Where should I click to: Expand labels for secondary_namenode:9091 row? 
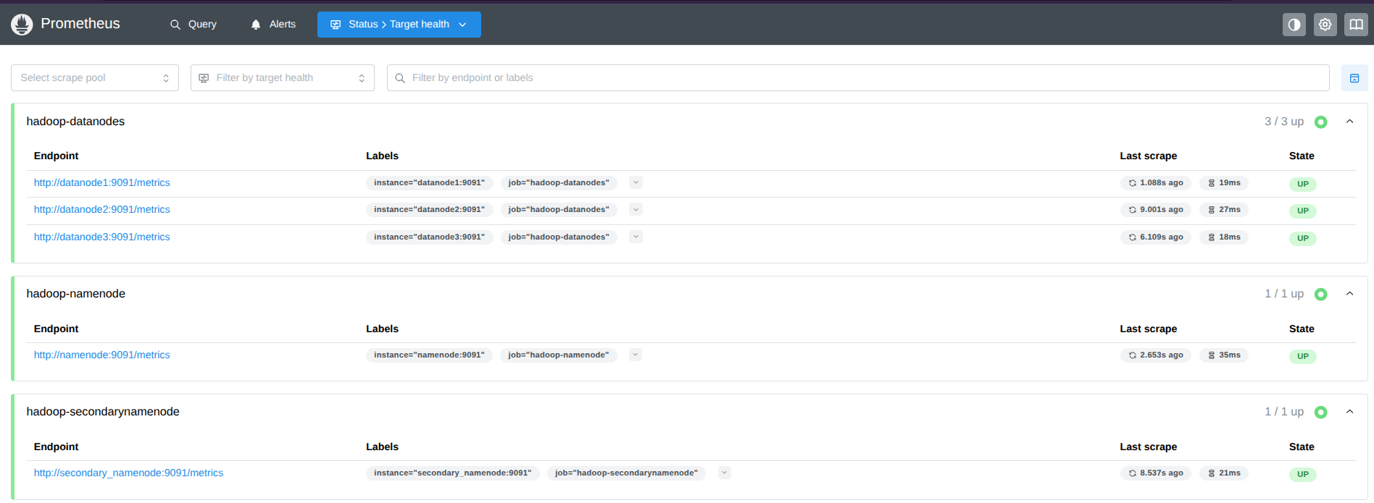point(725,473)
